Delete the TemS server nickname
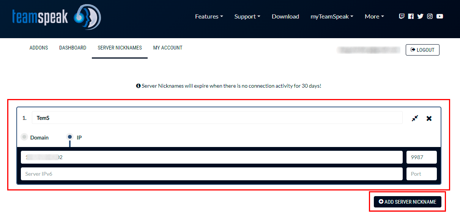Screen dimensions: 460x212 429,118
